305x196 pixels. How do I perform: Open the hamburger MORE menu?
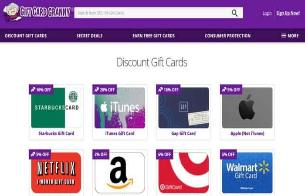[x=290, y=36]
